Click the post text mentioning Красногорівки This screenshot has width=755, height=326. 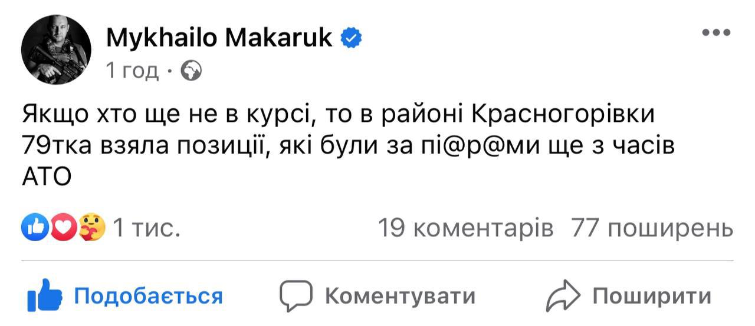click(339, 114)
